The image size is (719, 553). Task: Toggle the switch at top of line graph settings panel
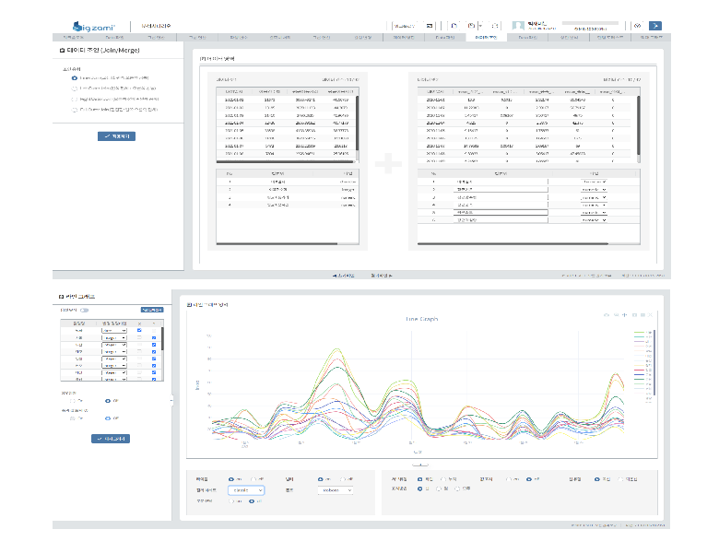click(x=85, y=310)
